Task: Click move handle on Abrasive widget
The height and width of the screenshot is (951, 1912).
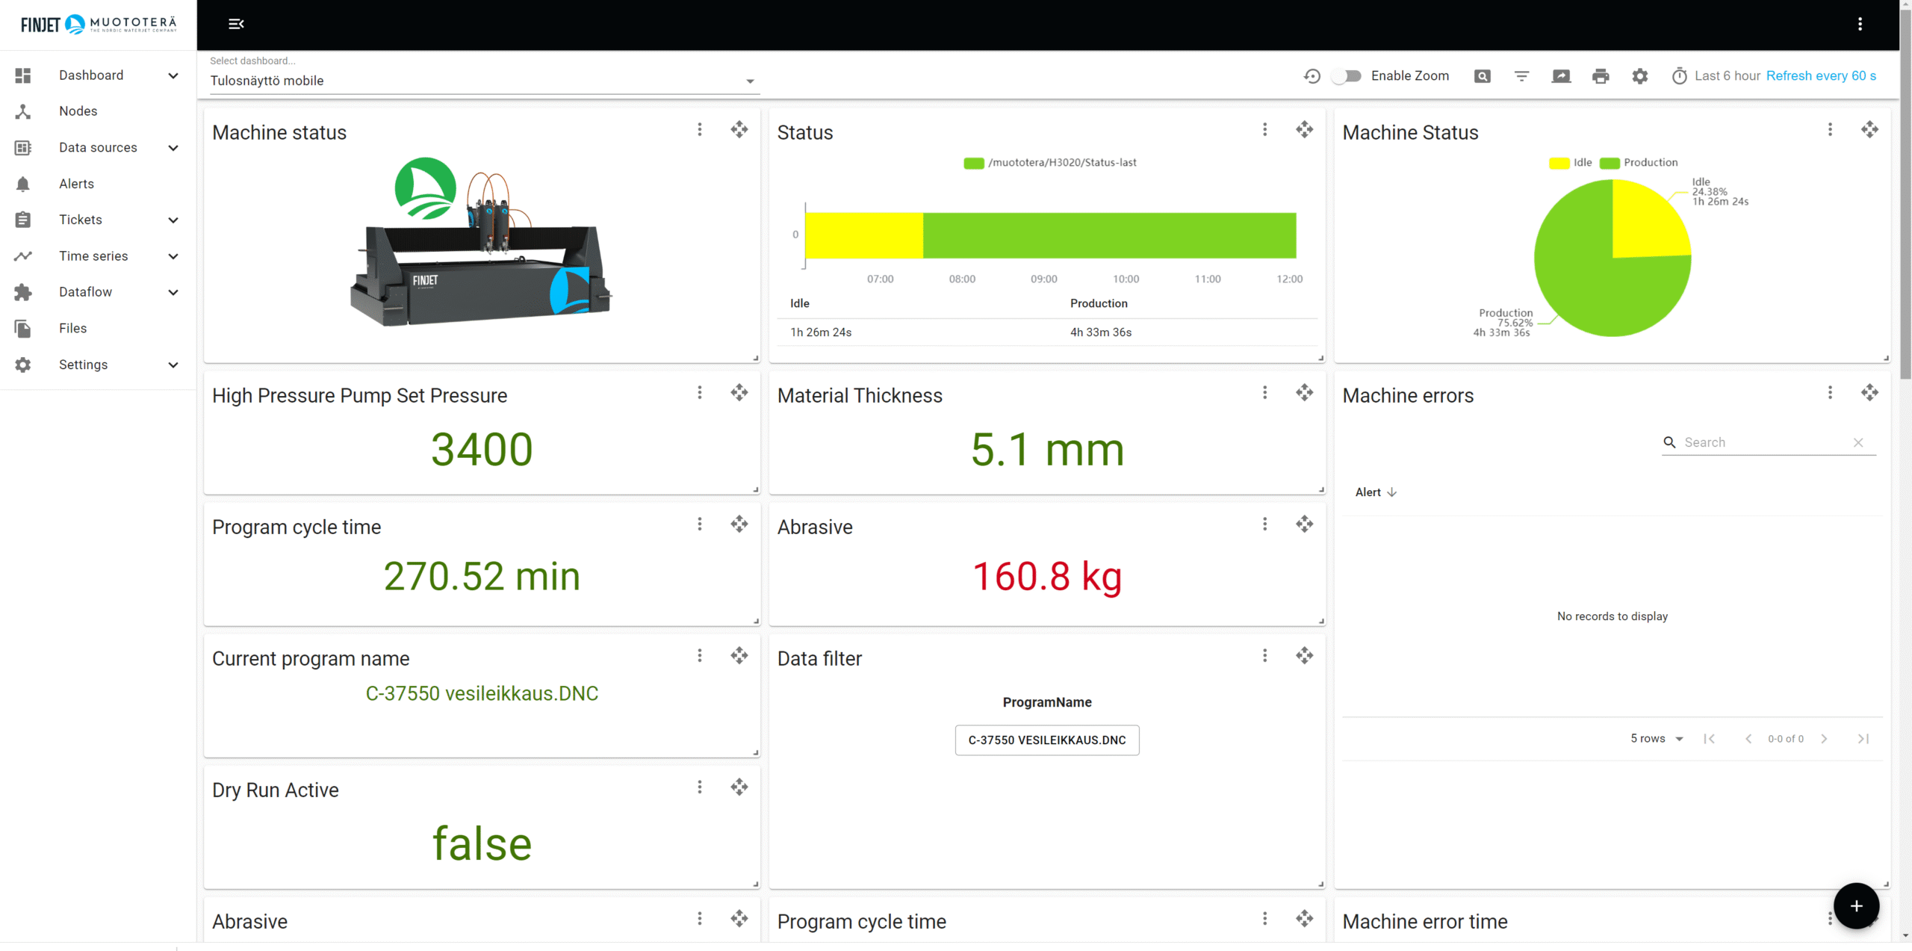Action: tap(1304, 524)
